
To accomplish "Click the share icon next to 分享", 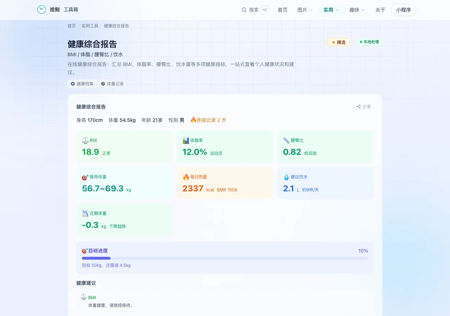I will [x=359, y=107].
